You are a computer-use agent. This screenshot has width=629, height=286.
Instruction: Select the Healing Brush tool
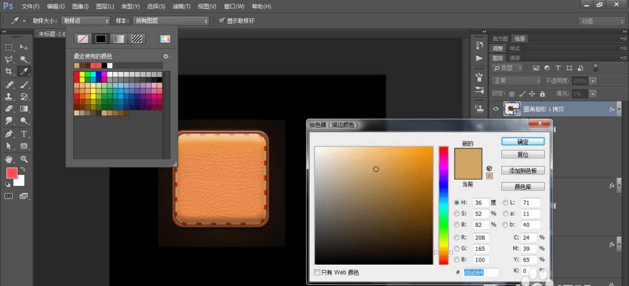[8, 84]
